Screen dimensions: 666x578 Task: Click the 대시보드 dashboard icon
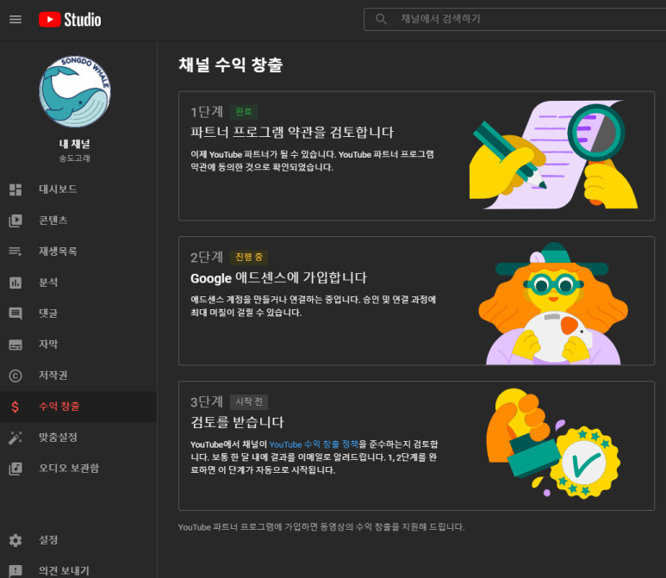(16, 190)
